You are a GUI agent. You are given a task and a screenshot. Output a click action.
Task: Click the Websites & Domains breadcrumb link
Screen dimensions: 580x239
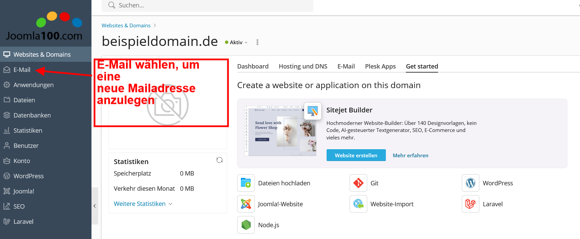pyautogui.click(x=126, y=25)
